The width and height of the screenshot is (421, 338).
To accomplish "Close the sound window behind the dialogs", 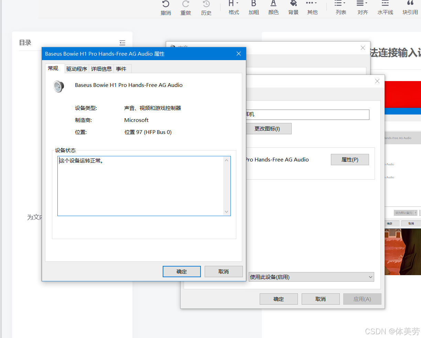I will pos(363,48).
